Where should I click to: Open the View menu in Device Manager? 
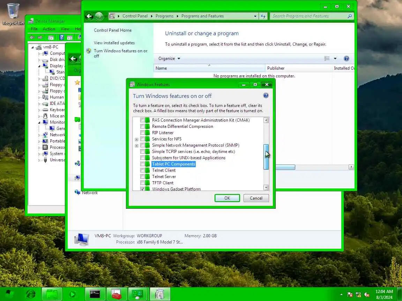tap(65, 29)
